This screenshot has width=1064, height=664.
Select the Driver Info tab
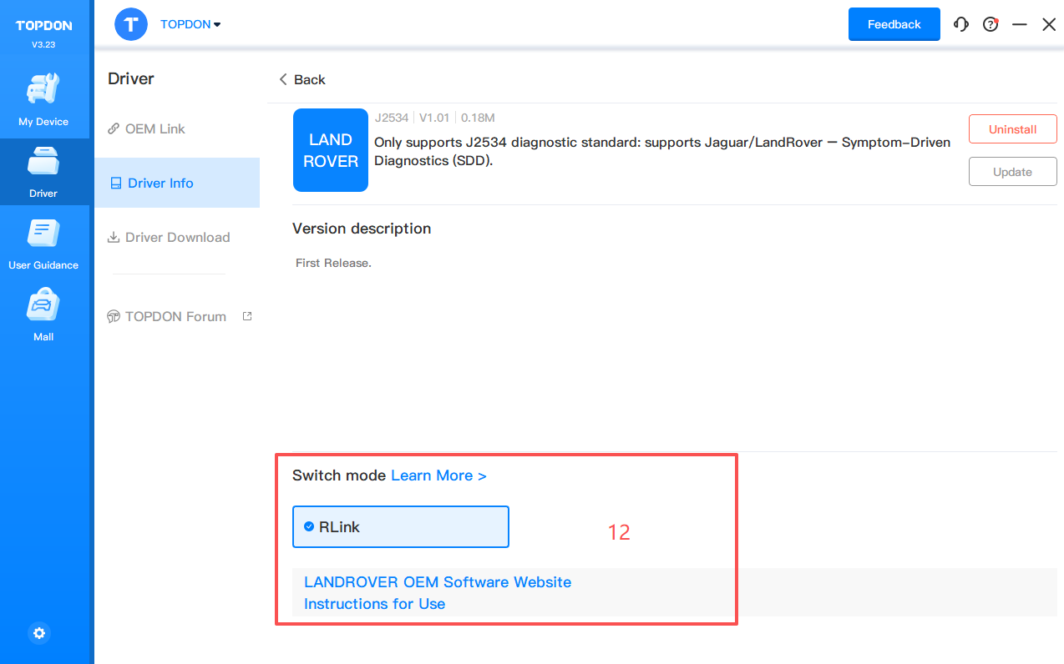(x=160, y=183)
